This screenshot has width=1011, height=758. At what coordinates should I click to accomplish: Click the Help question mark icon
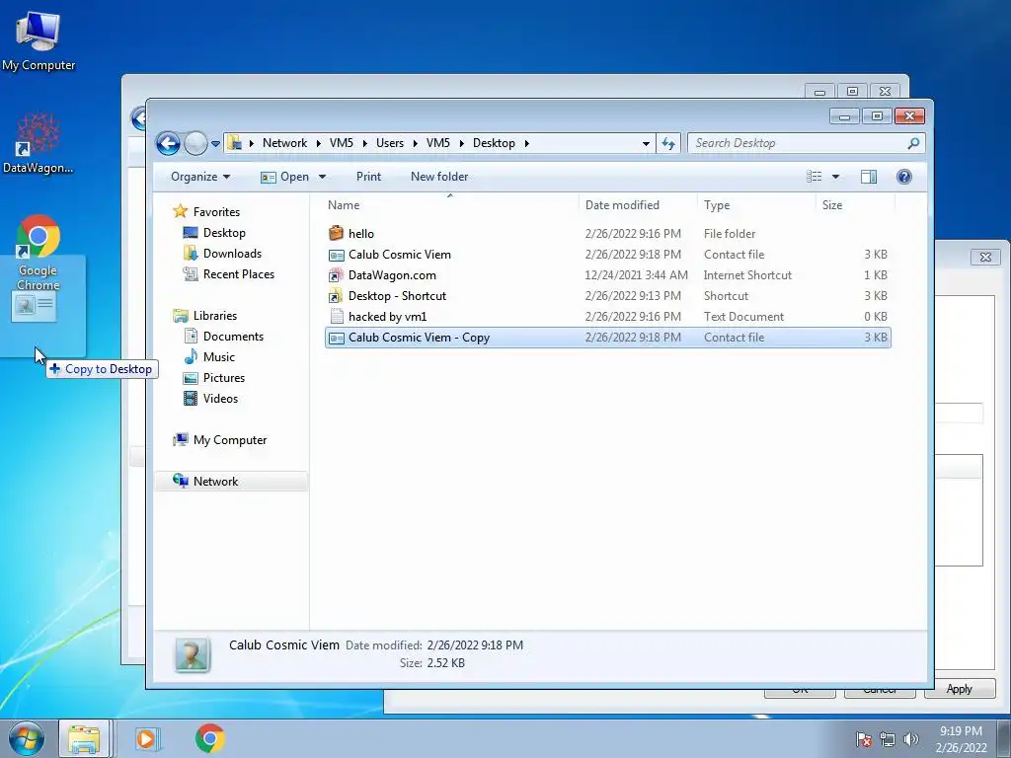click(x=904, y=177)
